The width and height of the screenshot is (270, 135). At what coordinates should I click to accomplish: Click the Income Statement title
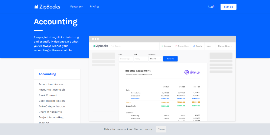138,70
